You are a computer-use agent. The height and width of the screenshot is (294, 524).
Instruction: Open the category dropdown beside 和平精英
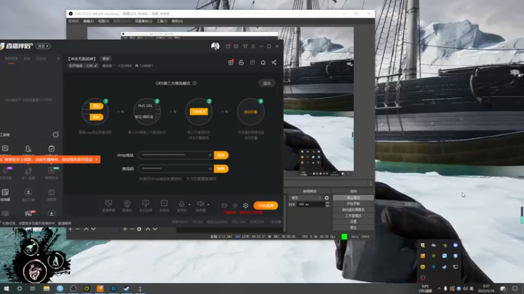coord(108,66)
